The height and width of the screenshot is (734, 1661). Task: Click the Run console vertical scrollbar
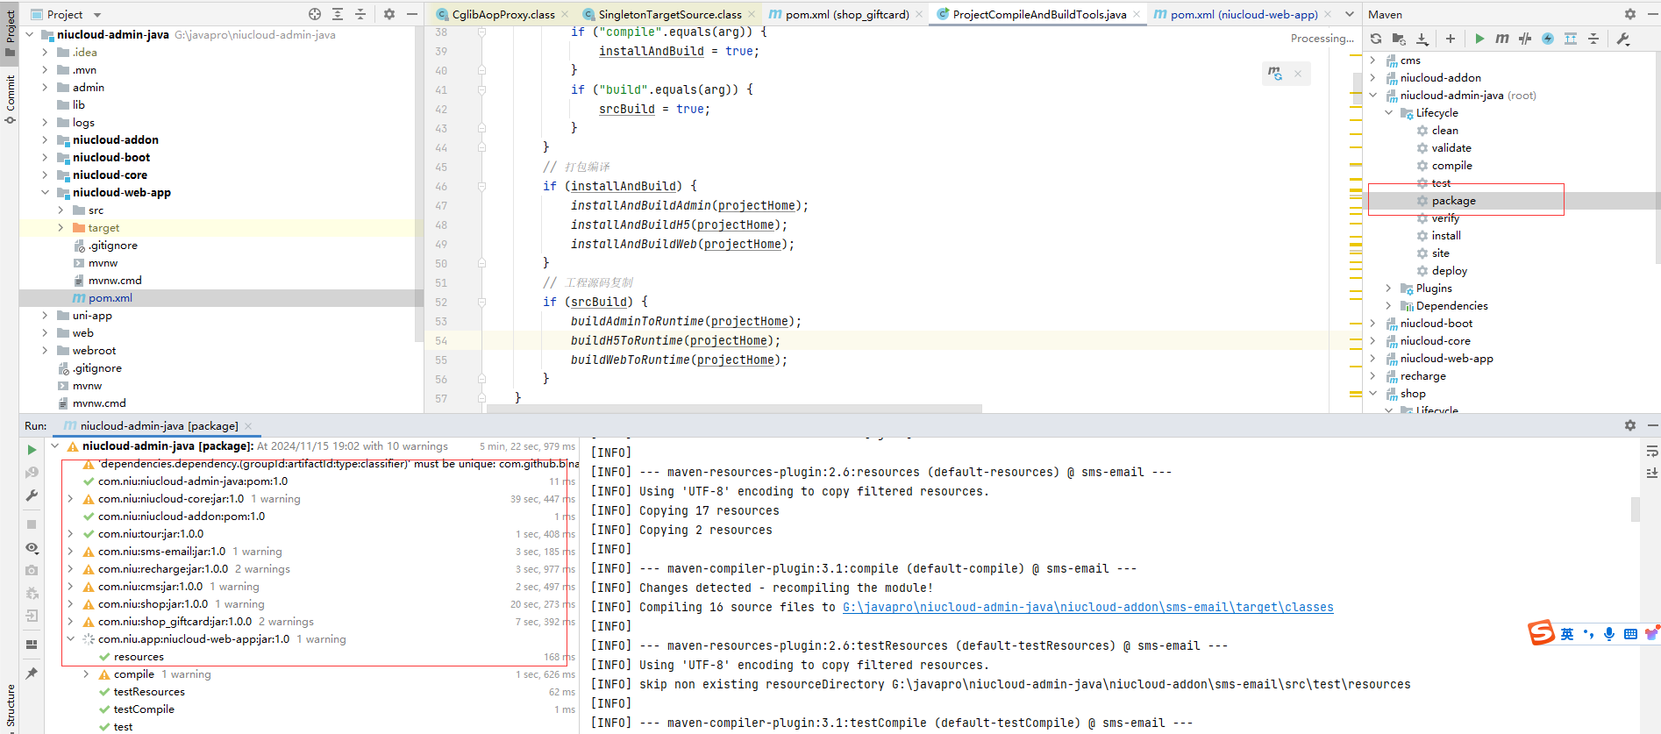(1636, 509)
